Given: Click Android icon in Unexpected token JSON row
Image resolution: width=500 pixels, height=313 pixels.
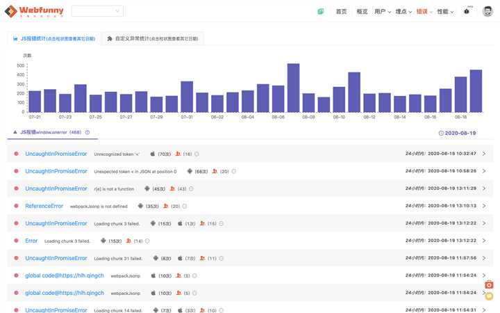Looking at the screenshot, I should point(190,171).
